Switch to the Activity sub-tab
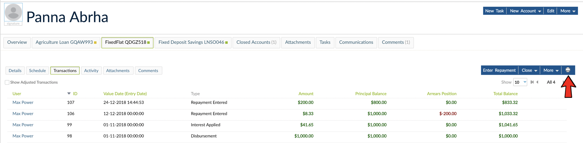583x143 pixels. pos(91,71)
